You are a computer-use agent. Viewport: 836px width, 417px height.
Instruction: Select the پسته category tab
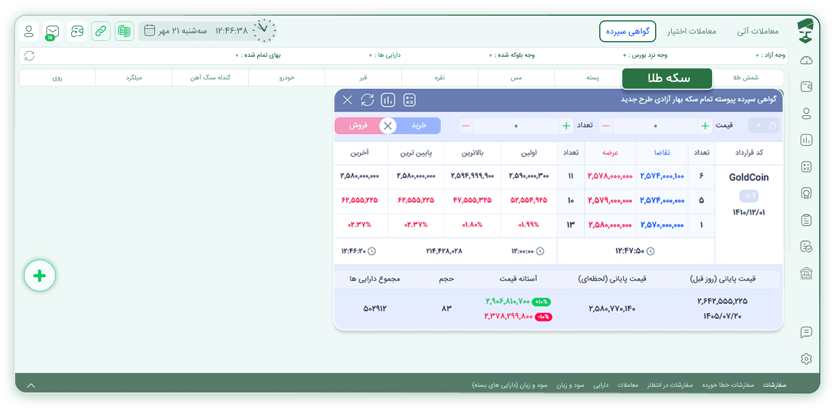(593, 78)
